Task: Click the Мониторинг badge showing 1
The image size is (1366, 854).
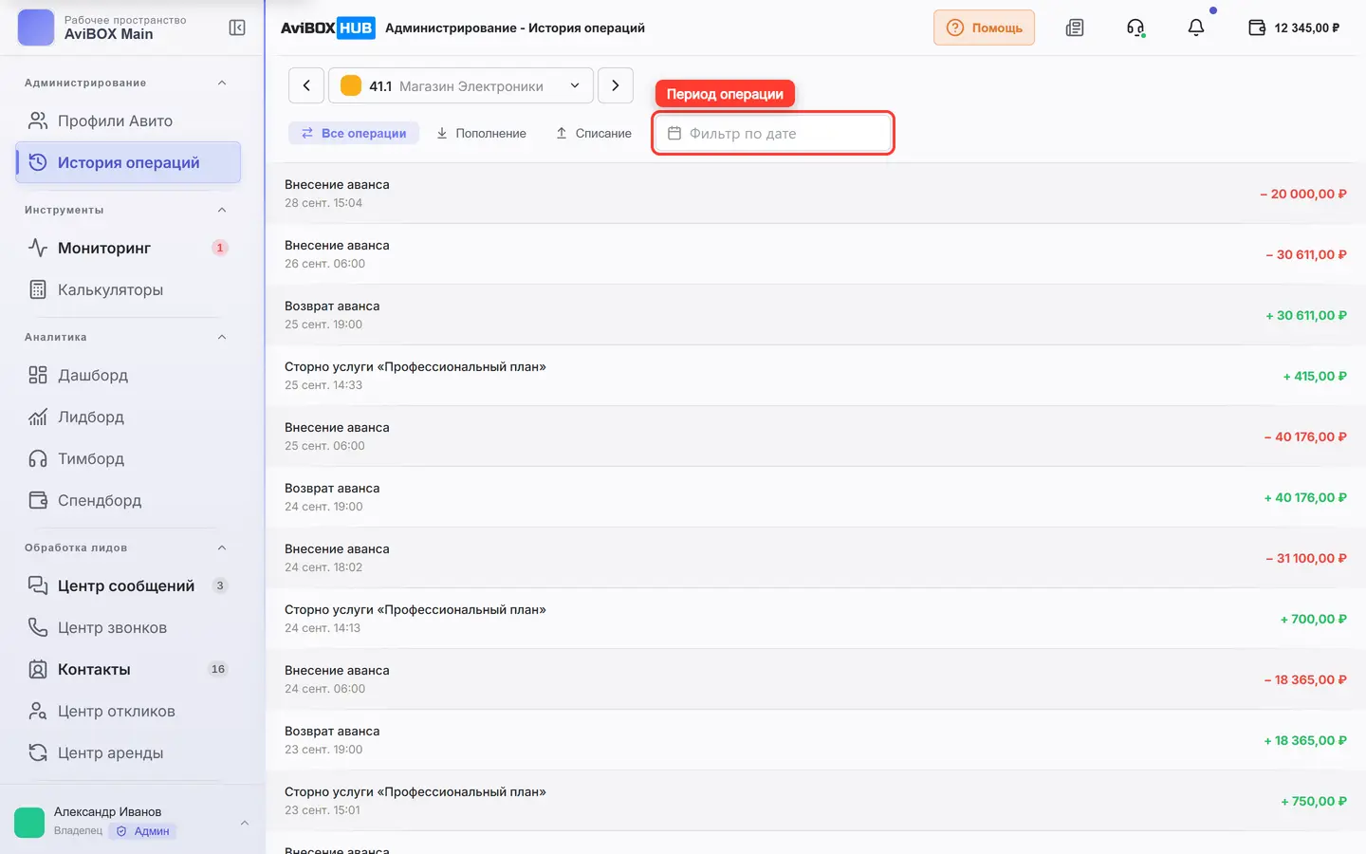Action: pyautogui.click(x=219, y=248)
